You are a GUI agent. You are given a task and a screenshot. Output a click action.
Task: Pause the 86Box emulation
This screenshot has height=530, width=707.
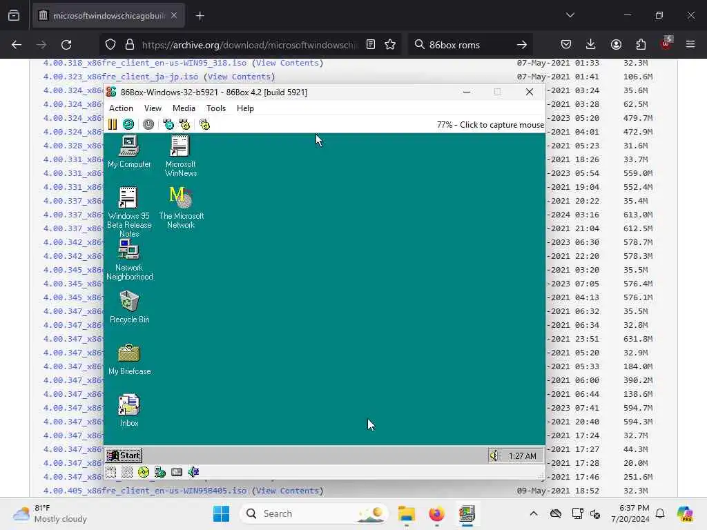tap(113, 124)
